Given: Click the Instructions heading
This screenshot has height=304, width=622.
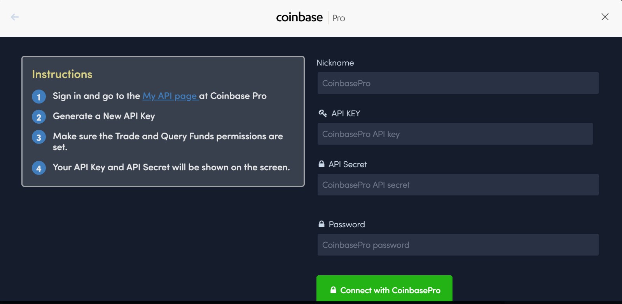Looking at the screenshot, I should (62, 74).
